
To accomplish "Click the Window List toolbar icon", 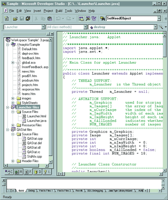I will (x=94, y=19).
